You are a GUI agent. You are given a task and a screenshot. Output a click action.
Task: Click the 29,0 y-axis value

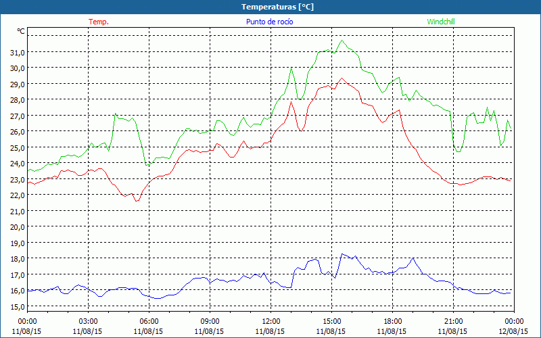tap(18, 84)
